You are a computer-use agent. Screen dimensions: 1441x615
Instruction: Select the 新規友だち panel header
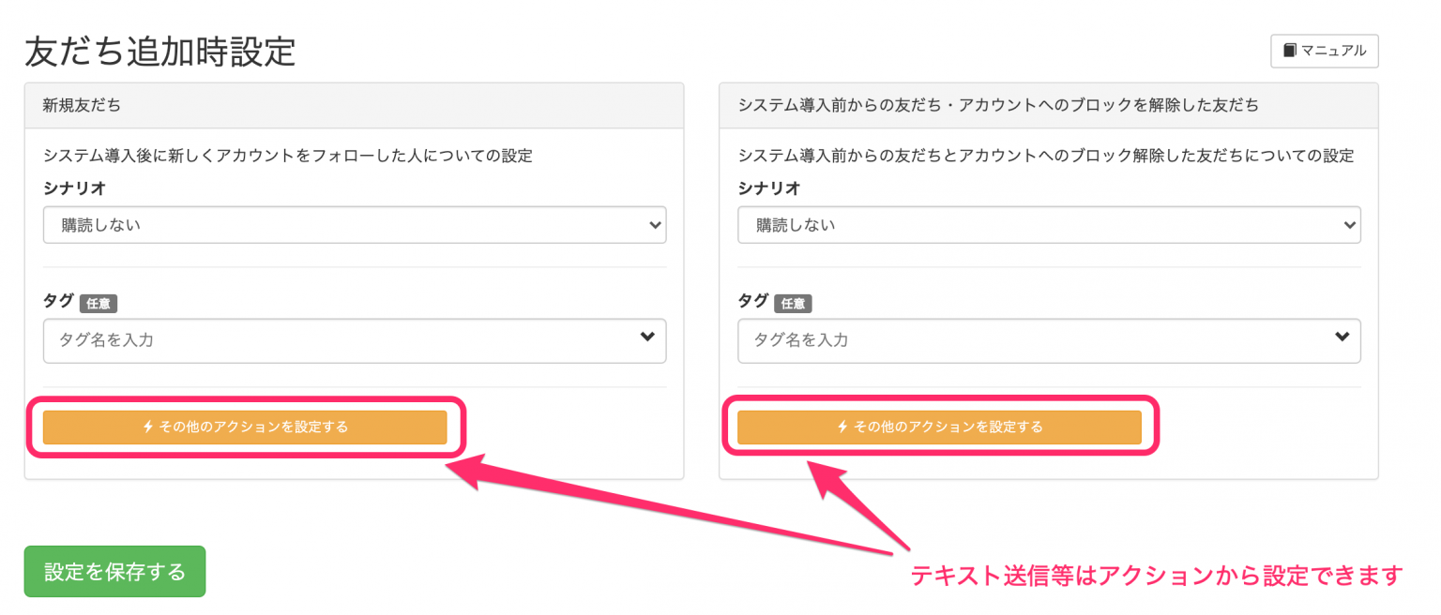(x=354, y=106)
